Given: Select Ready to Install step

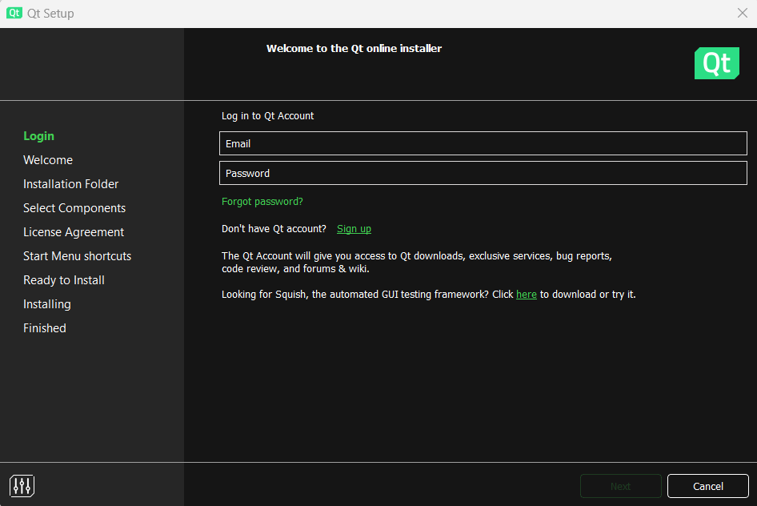Looking at the screenshot, I should coord(64,280).
